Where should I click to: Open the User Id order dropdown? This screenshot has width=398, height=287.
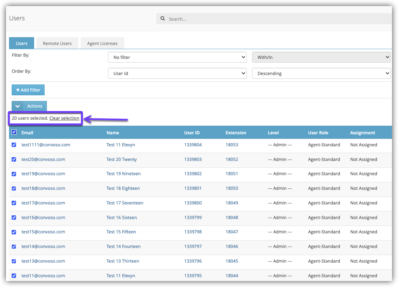point(177,73)
